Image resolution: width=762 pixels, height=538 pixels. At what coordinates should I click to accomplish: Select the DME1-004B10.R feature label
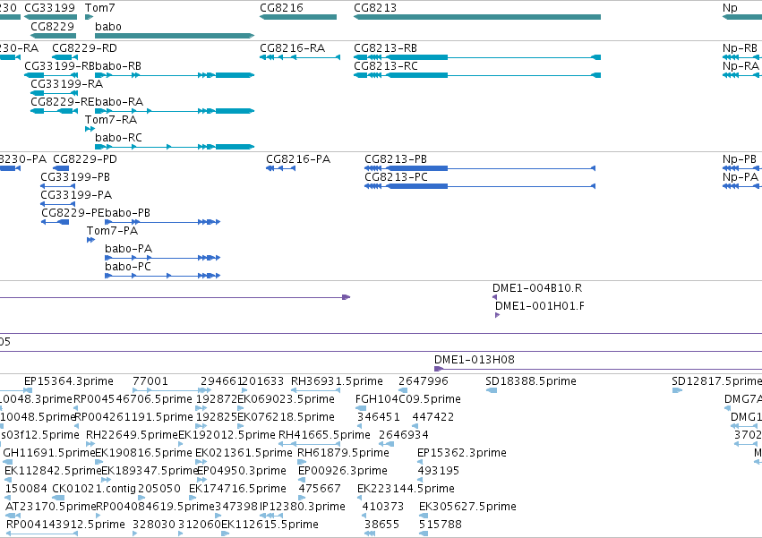pyautogui.click(x=537, y=288)
